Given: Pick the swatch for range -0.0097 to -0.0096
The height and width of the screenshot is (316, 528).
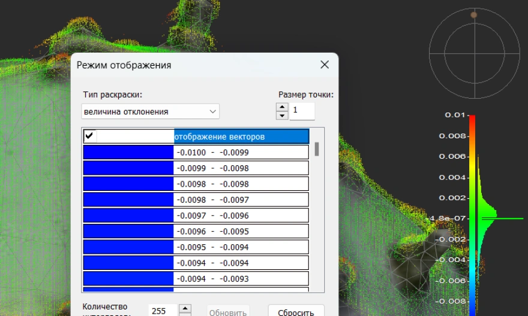Looking at the screenshot, I should point(128,215).
